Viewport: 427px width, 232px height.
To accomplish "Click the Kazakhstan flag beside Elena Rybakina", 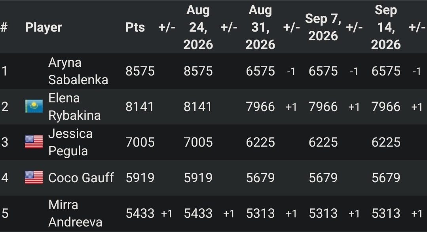I will click(34, 106).
